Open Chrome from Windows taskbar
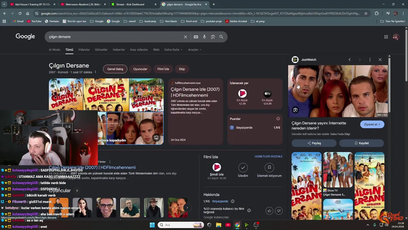Image resolution: width=408 pixels, height=230 pixels. tap(237, 225)
